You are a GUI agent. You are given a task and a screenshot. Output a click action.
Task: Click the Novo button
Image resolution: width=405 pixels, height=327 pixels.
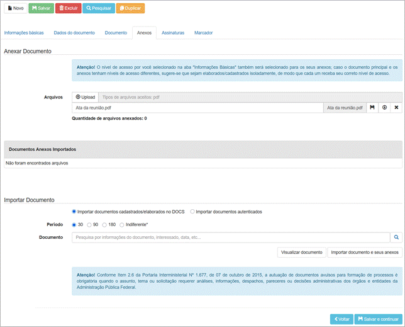[15, 9]
